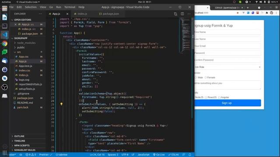Viewport: 280px width, 157px height.
Task: Open the Help menu
Action: point(81,7)
